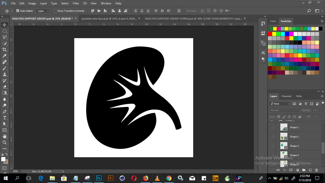Select the Quick Selection tool
Image resolution: width=325 pixels, height=183 pixels.
pos(5,43)
